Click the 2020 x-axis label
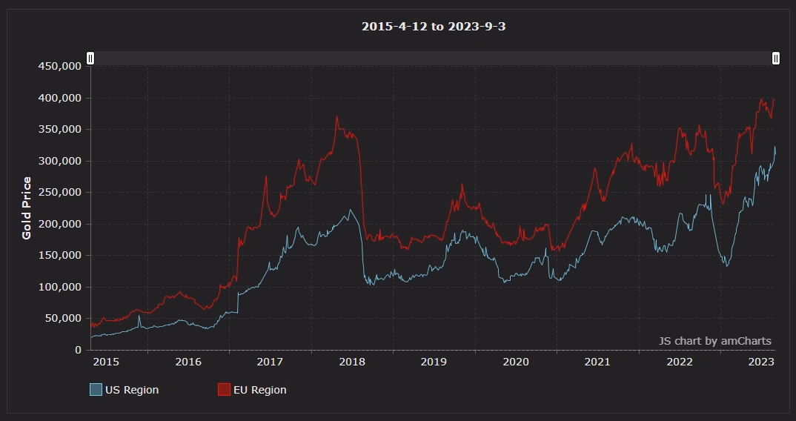The image size is (796, 421). 516,362
